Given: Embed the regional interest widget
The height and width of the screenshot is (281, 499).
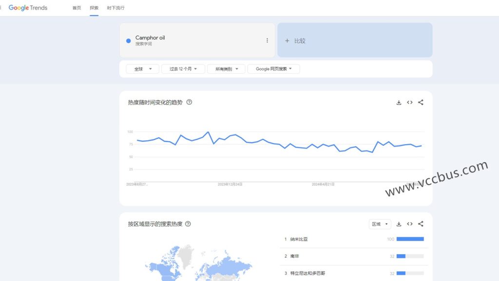Looking at the screenshot, I should point(410,224).
